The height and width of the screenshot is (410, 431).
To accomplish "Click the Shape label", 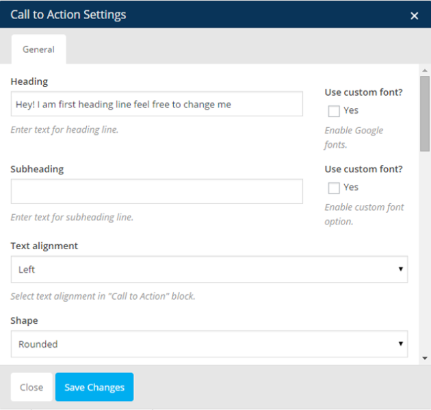I will tap(24, 320).
